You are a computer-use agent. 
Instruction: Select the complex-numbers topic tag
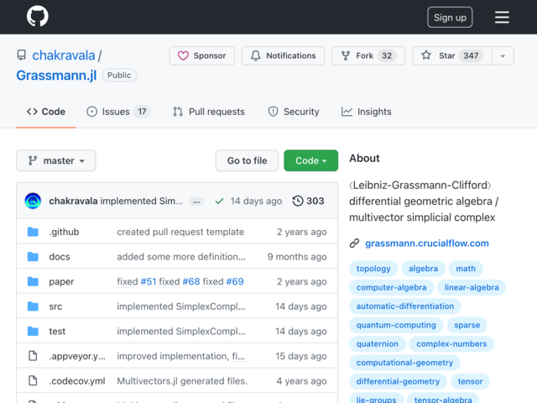coord(451,344)
